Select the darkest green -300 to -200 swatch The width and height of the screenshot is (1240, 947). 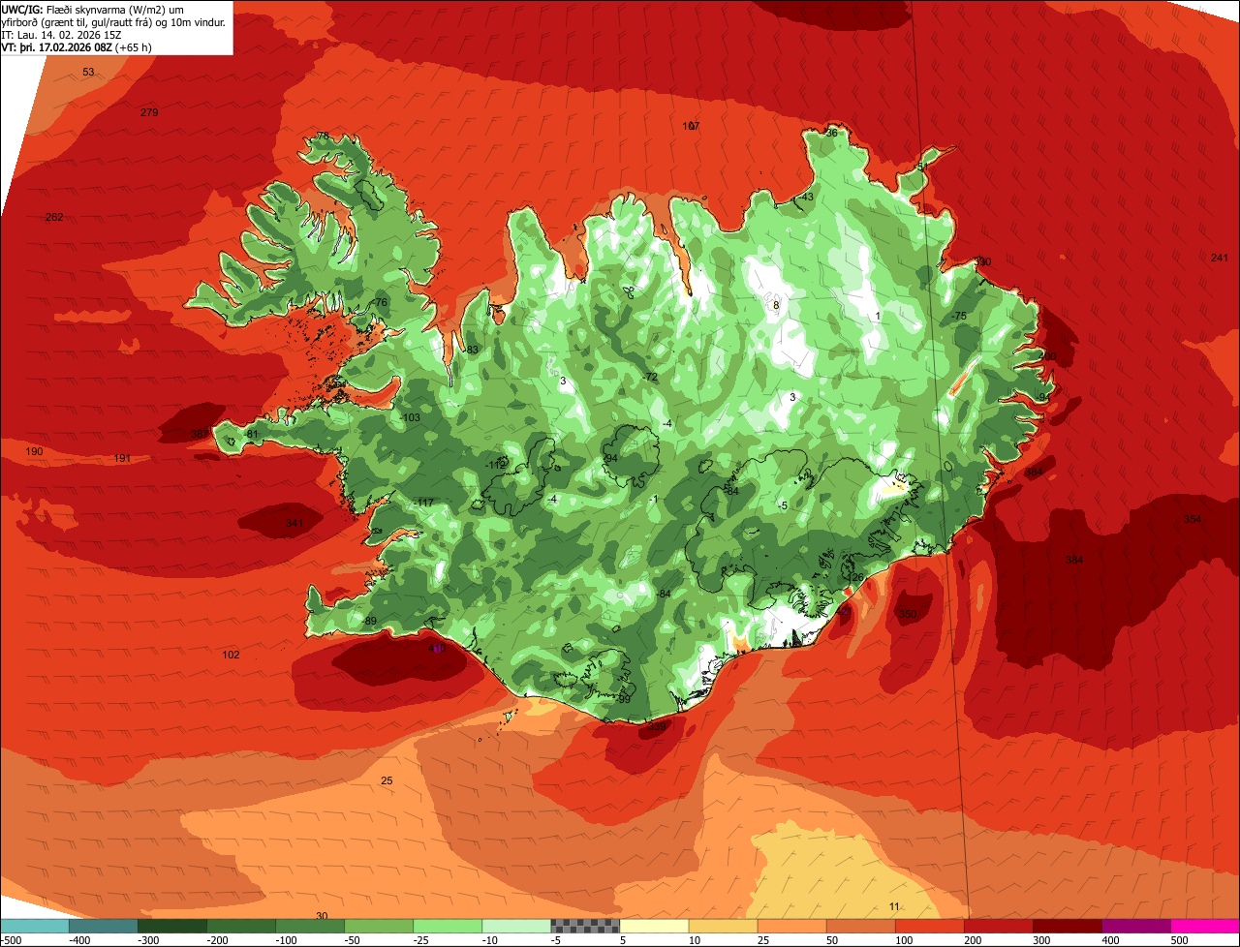(x=171, y=926)
